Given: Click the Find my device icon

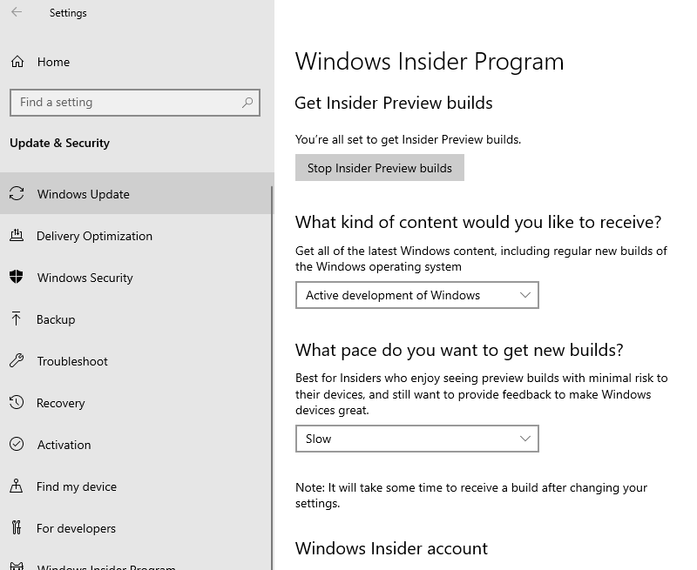Looking at the screenshot, I should (16, 486).
